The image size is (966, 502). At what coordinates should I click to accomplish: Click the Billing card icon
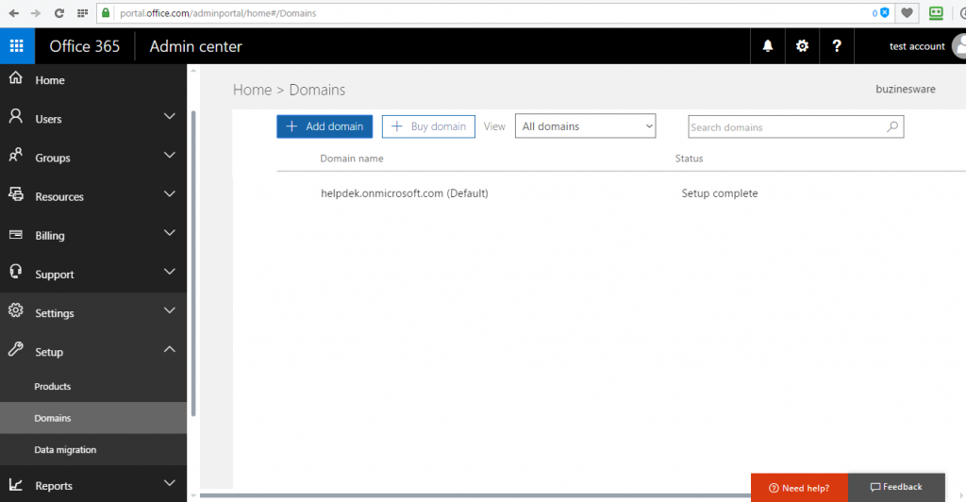tap(15, 235)
